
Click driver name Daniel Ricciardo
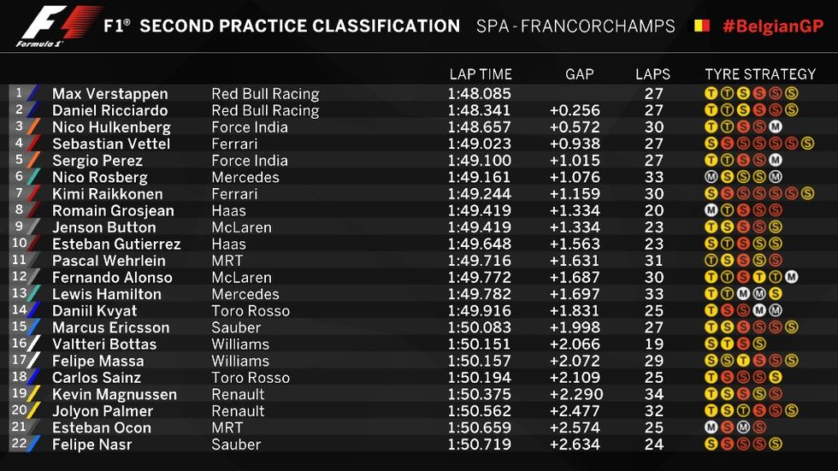click(x=109, y=110)
